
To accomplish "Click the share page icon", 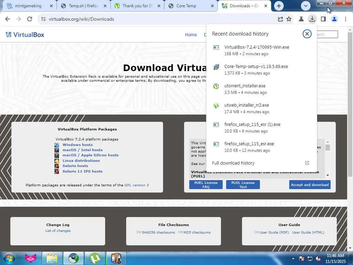I will [280, 19].
